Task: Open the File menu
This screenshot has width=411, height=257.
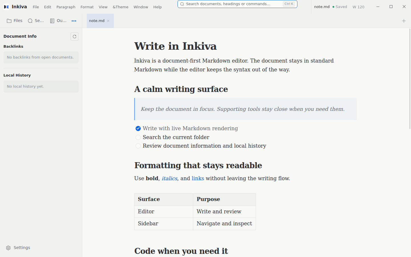Action: click(36, 7)
